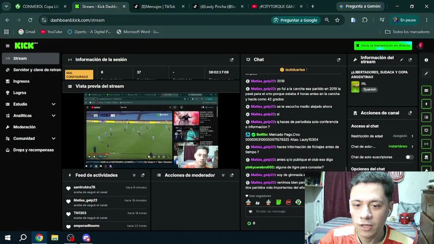Edit stream info with the pencil in Información del stream
The width and height of the screenshot is (434, 244).
[401, 60]
